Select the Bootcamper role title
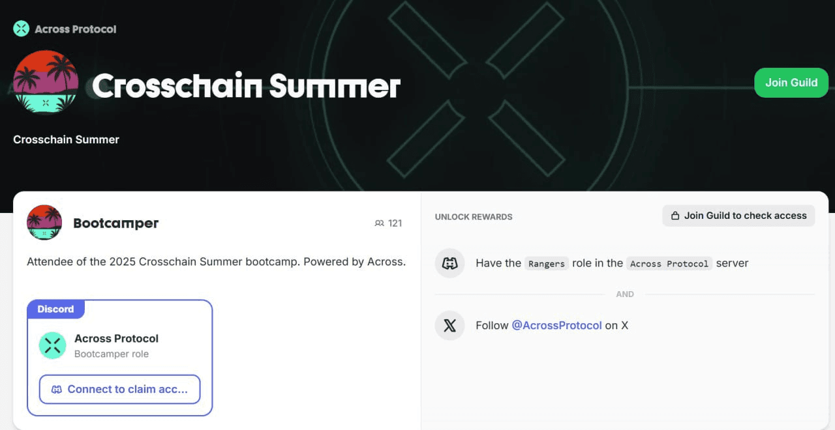The height and width of the screenshot is (430, 835). pyautogui.click(x=116, y=223)
